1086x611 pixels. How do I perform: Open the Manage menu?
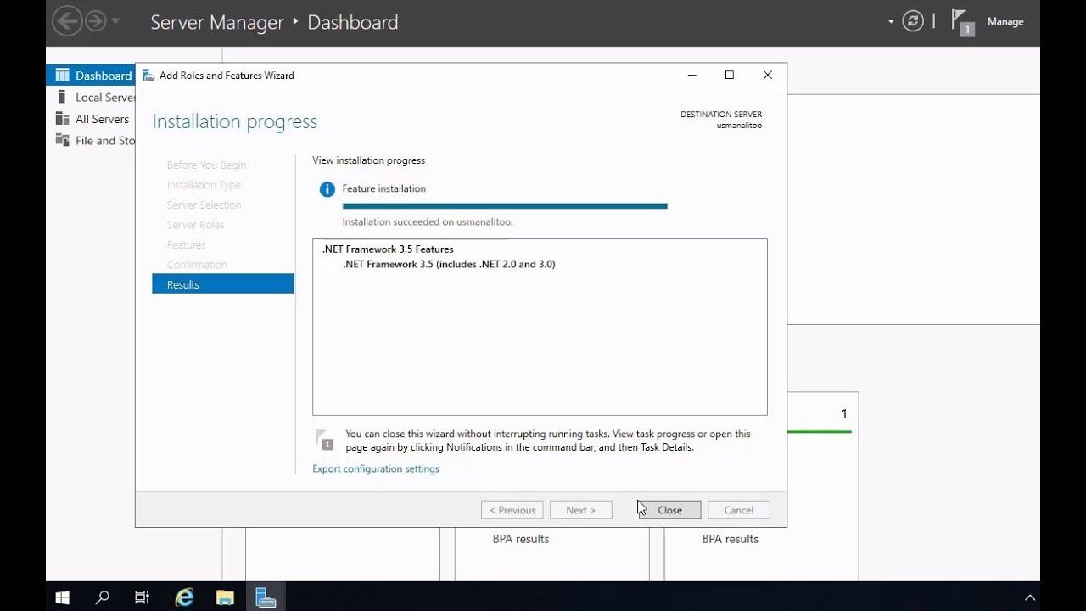pyautogui.click(x=1005, y=21)
